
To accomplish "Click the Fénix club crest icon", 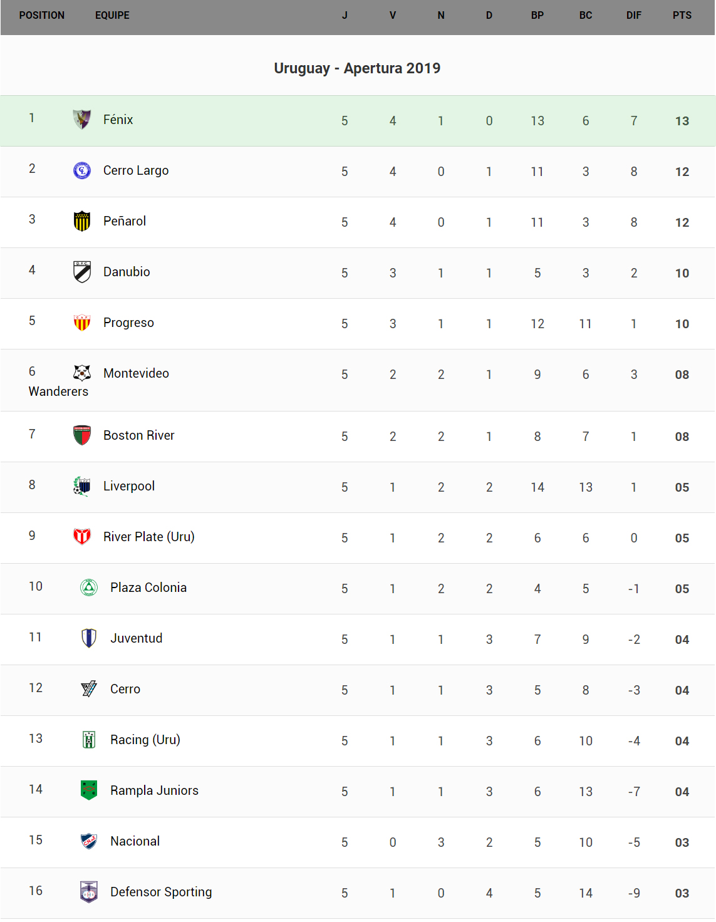I will pos(82,119).
